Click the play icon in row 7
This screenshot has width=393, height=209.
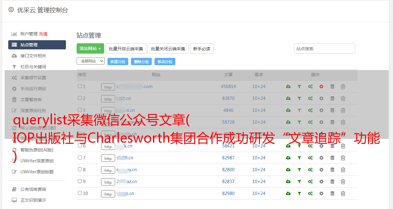(x=321, y=158)
